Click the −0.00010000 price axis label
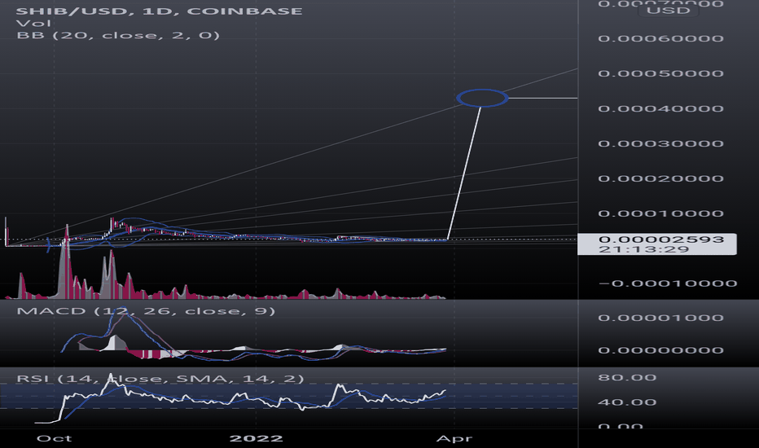The width and height of the screenshot is (759, 448). tap(668, 283)
